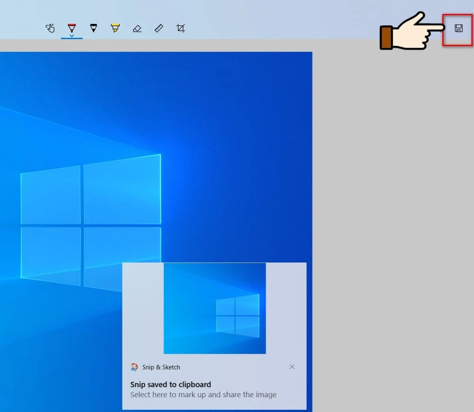This screenshot has width=474, height=412.
Task: Click 'Select here to mark up and share'
Action: coord(203,395)
